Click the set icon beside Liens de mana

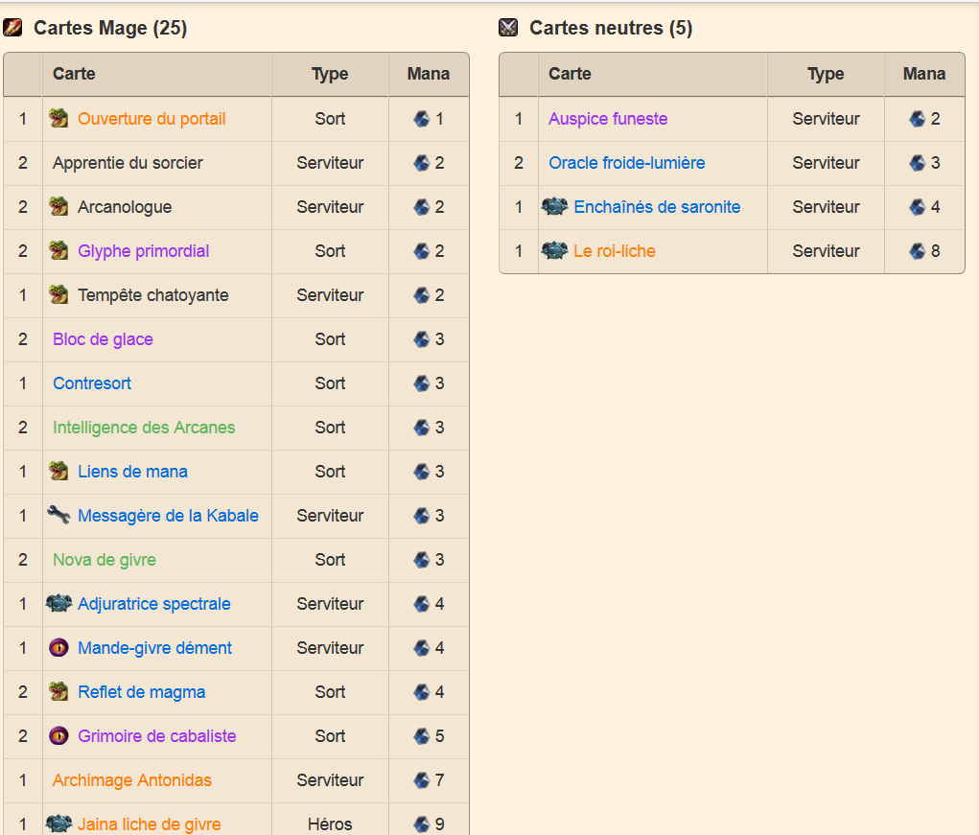[x=58, y=471]
